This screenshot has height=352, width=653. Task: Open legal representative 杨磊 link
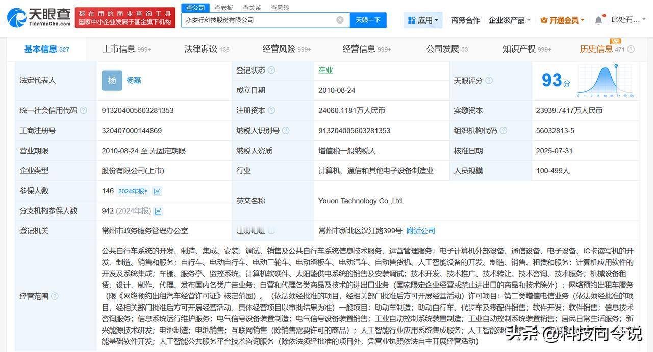(x=134, y=80)
